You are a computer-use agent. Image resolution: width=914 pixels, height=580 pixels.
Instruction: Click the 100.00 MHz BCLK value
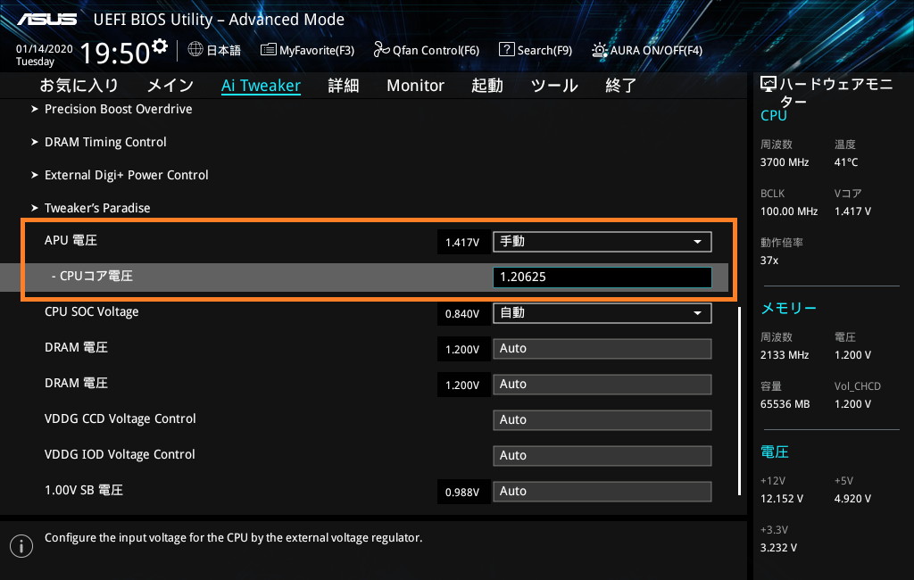point(789,211)
